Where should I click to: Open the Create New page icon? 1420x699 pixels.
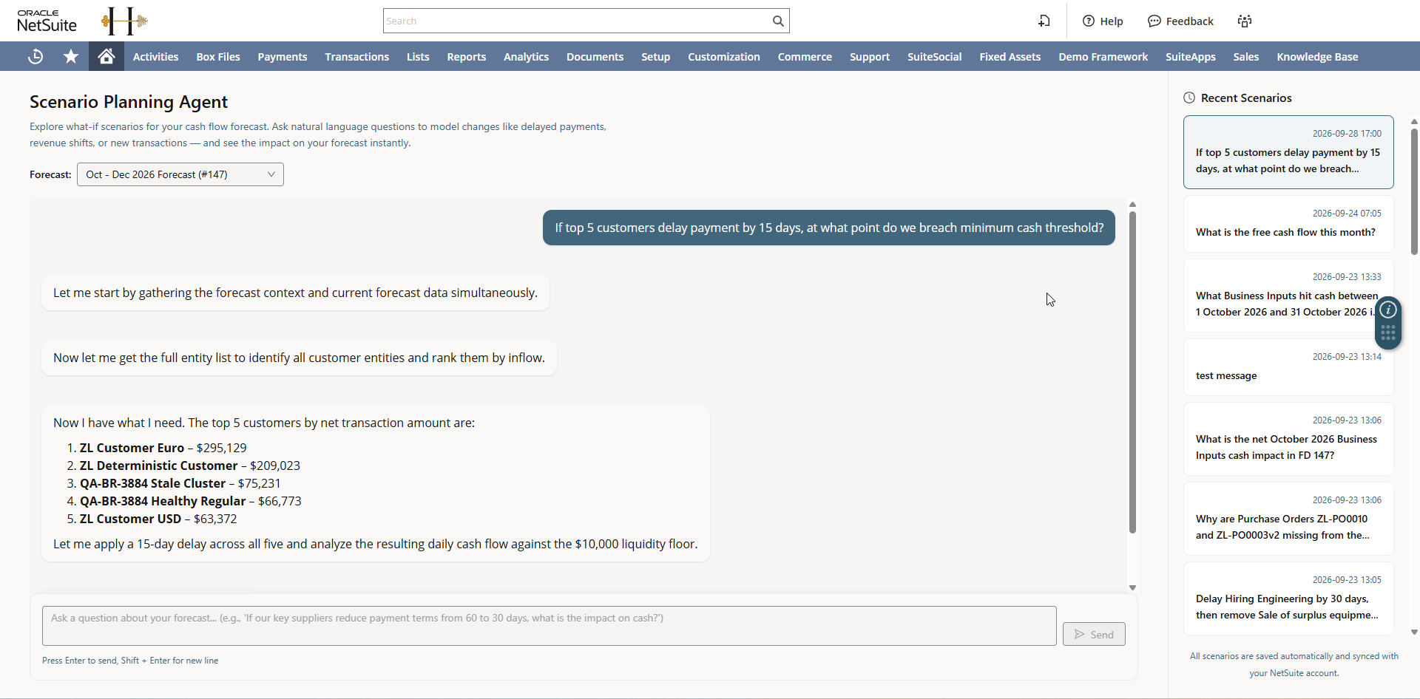(x=1044, y=21)
